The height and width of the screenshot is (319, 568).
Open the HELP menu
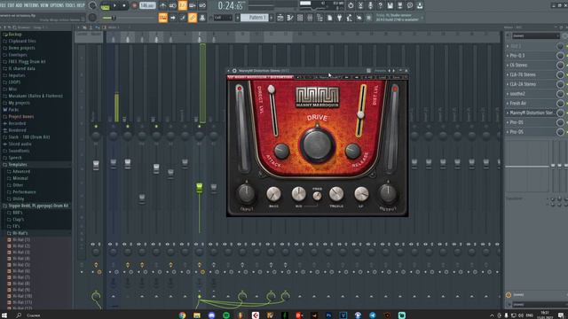point(81,5)
